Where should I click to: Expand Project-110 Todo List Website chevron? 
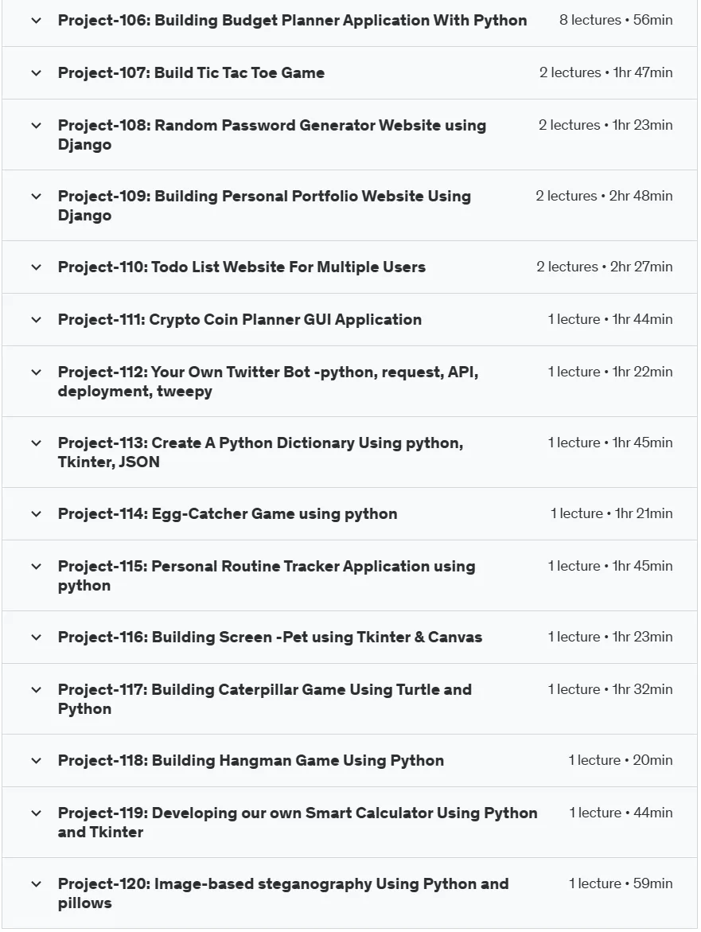[x=37, y=267]
